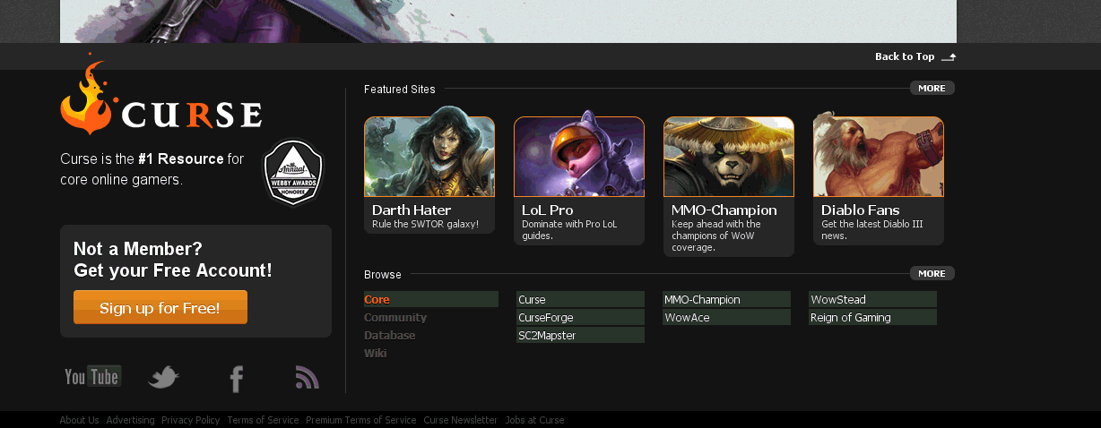Click 'Dominate with Pro LoL guides.' description
The image size is (1101, 428).
pos(569,230)
